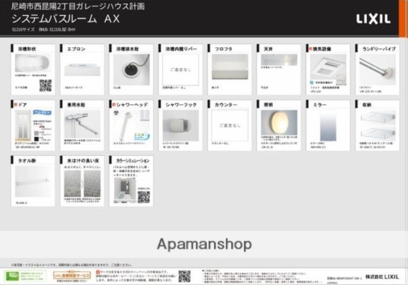The height and width of the screenshot is (285, 408).
Task: Click the QR code in the カラーシミュレーション card
Action: point(143,197)
